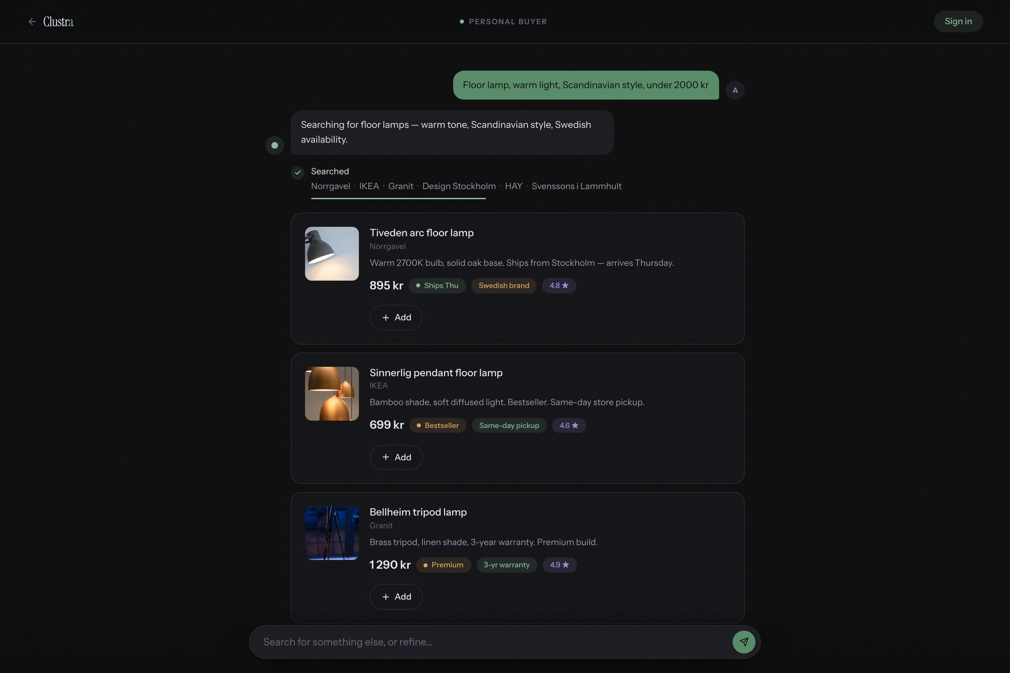Click the Sinnerlig pendant floor lamp title
This screenshot has width=1010, height=673.
(436, 373)
